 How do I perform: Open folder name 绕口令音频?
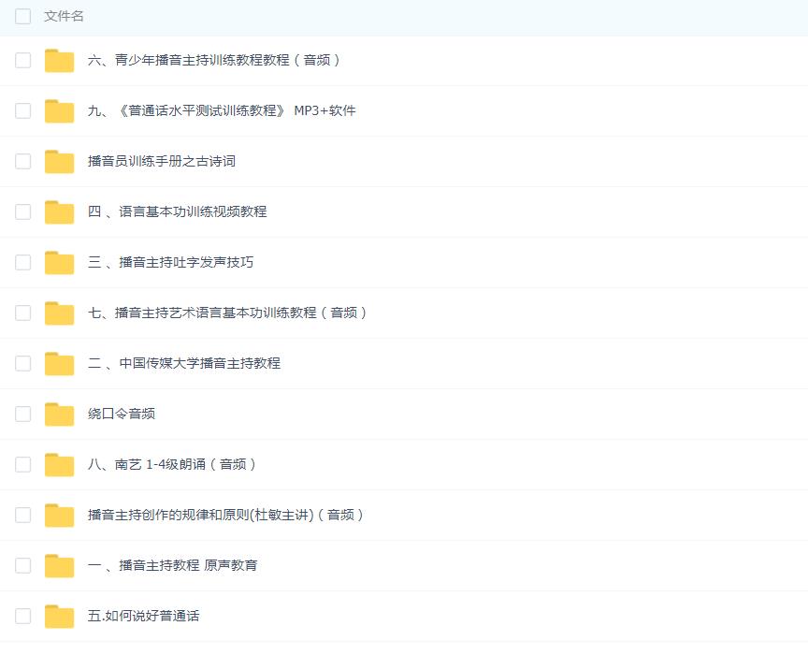click(122, 415)
